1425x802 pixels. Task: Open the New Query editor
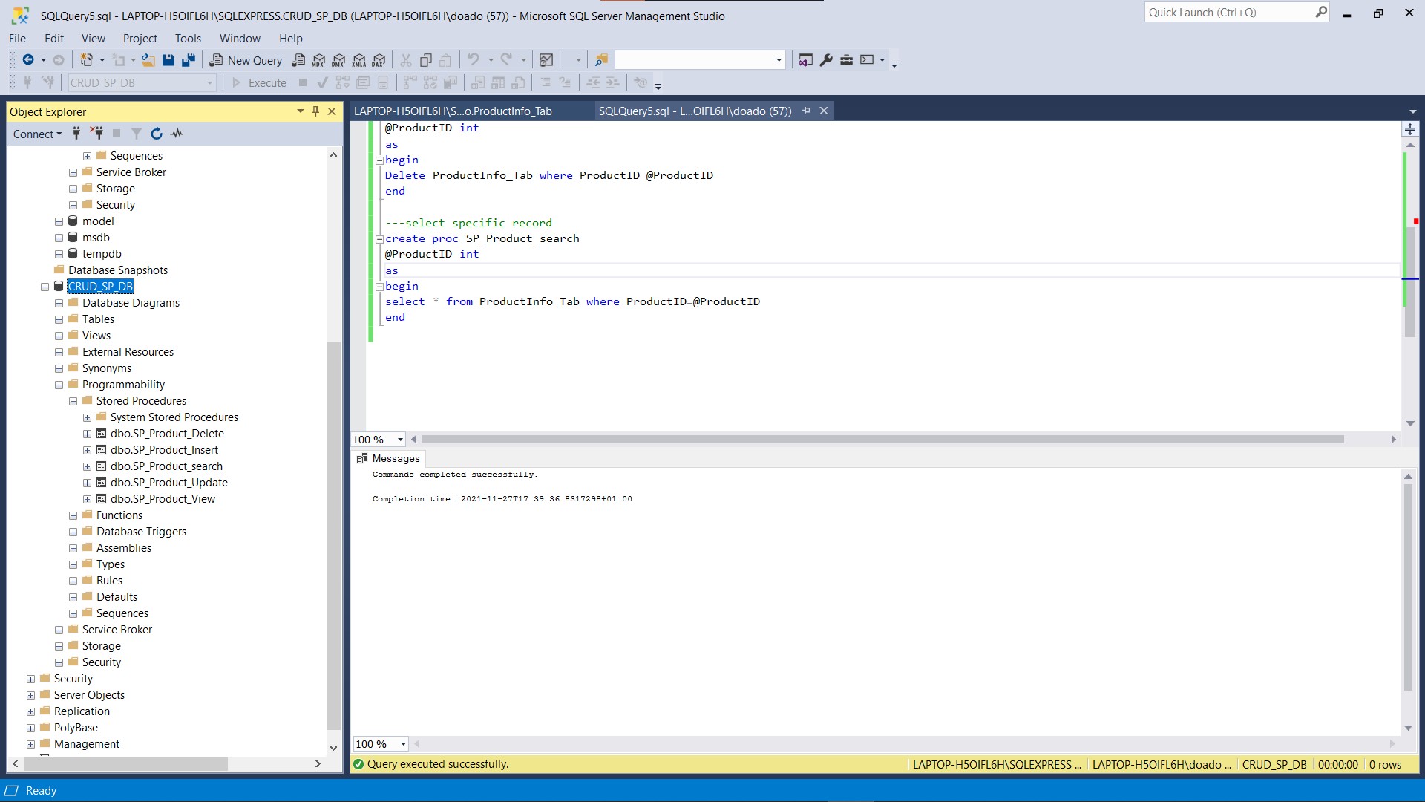pos(245,60)
